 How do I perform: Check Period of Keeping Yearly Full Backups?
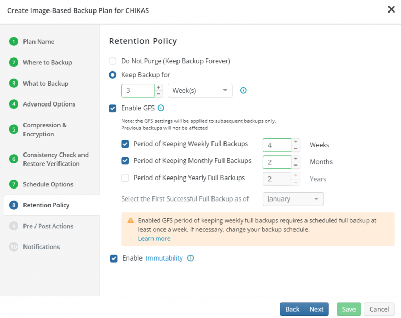(x=125, y=178)
